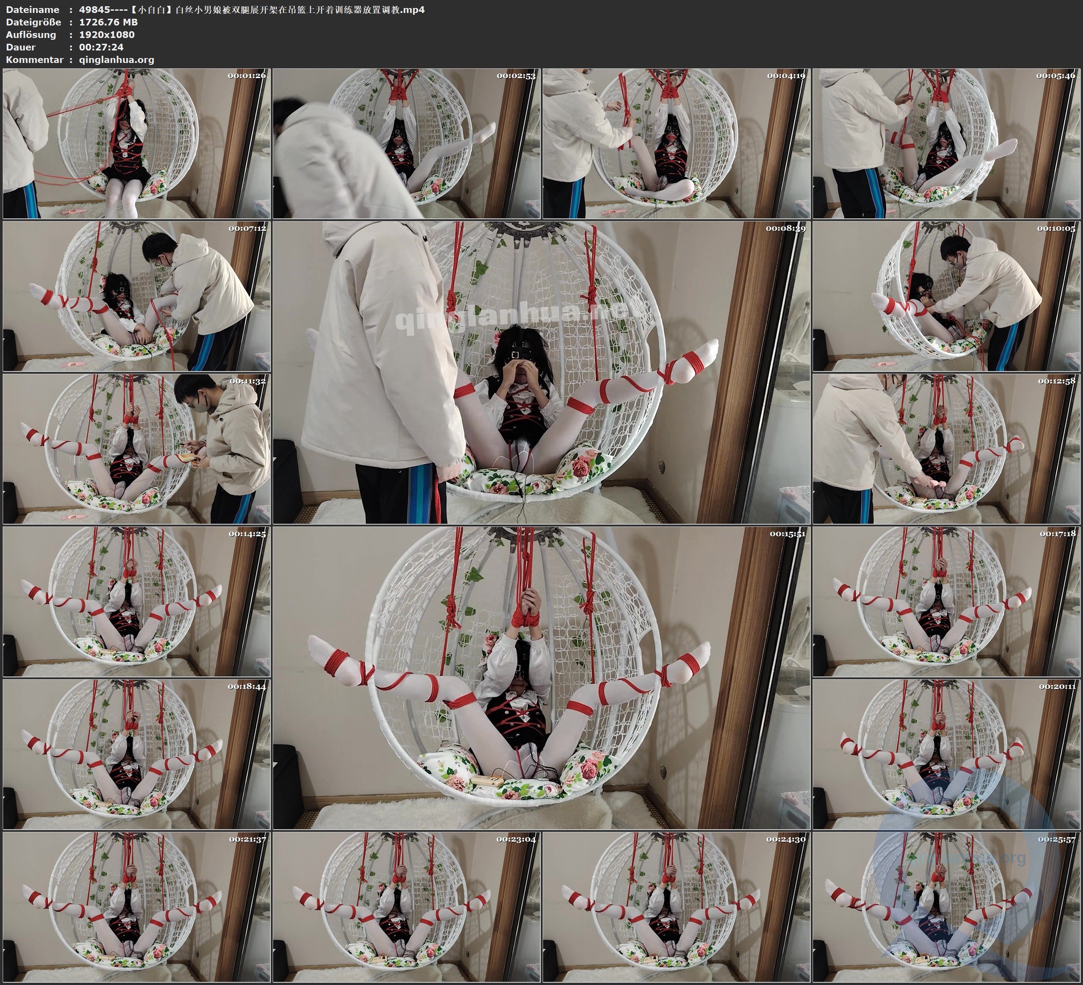Click the thumbnail labeled 00:23:04
1083x985 pixels.
406,907
